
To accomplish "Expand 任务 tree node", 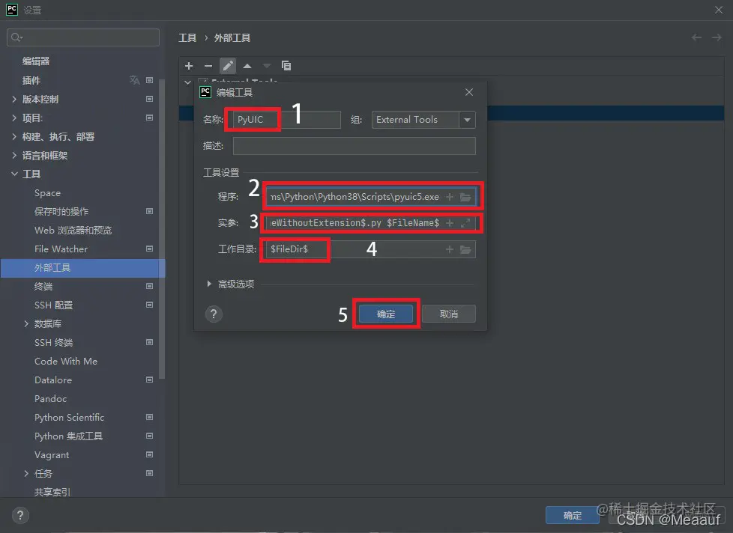I will pyautogui.click(x=26, y=473).
